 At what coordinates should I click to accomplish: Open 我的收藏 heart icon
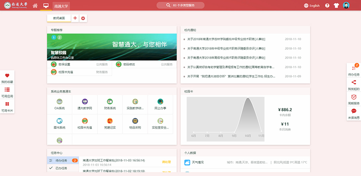coord(7,78)
